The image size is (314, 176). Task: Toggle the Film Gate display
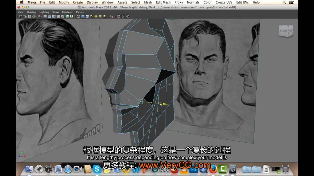click(x=49, y=16)
